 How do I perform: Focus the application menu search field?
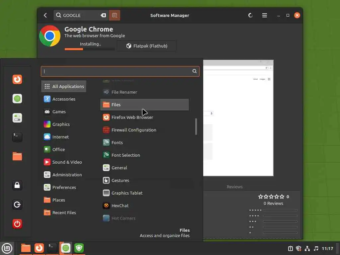click(120, 71)
